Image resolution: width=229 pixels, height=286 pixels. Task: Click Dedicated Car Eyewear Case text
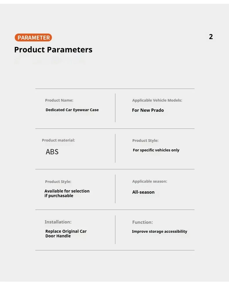(x=72, y=110)
